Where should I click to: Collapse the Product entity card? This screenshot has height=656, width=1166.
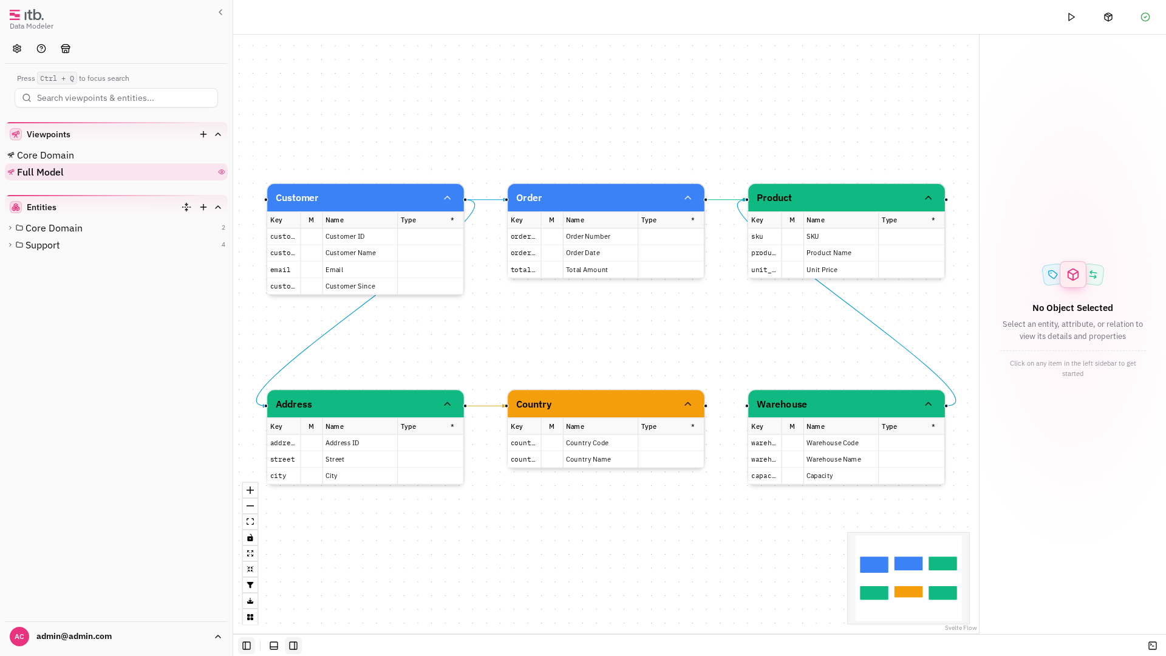point(928,198)
